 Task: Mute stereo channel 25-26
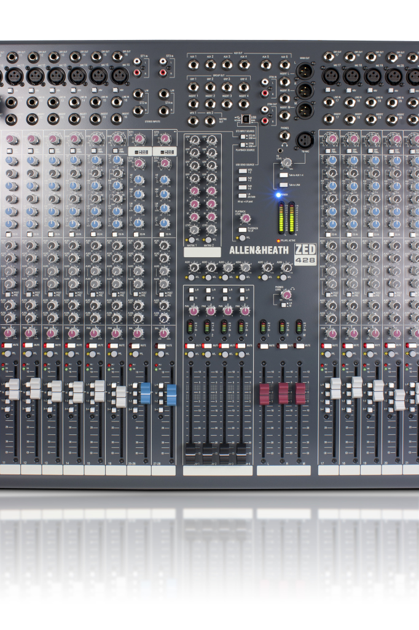(x=135, y=346)
